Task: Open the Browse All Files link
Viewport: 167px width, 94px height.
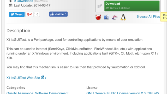Action: tap(148, 16)
